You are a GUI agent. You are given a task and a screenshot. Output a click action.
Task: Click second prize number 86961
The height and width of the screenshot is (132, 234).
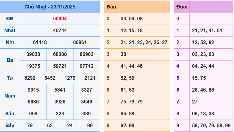tap(80, 42)
